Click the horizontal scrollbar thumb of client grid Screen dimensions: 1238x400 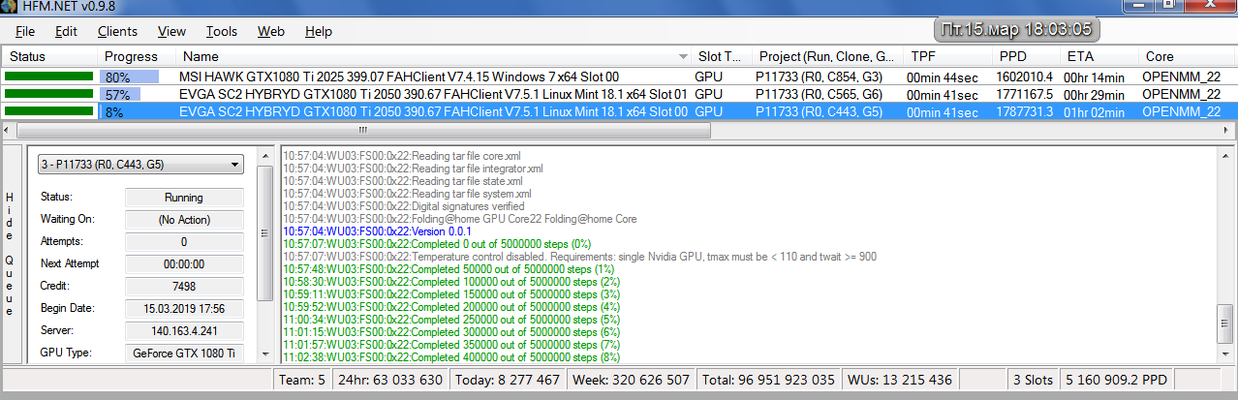363,129
